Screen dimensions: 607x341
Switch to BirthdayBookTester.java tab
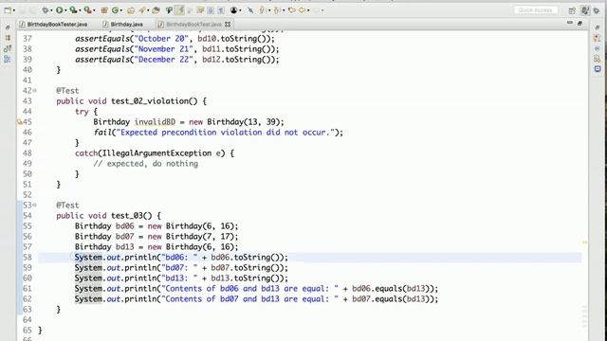pos(53,24)
